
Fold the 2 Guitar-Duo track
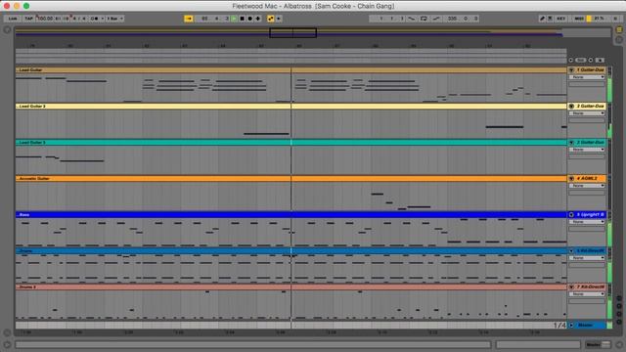pyautogui.click(x=571, y=107)
